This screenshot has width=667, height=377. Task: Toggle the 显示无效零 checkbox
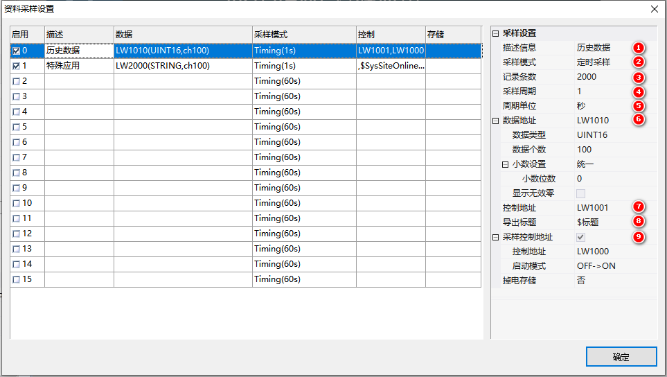tap(581, 193)
